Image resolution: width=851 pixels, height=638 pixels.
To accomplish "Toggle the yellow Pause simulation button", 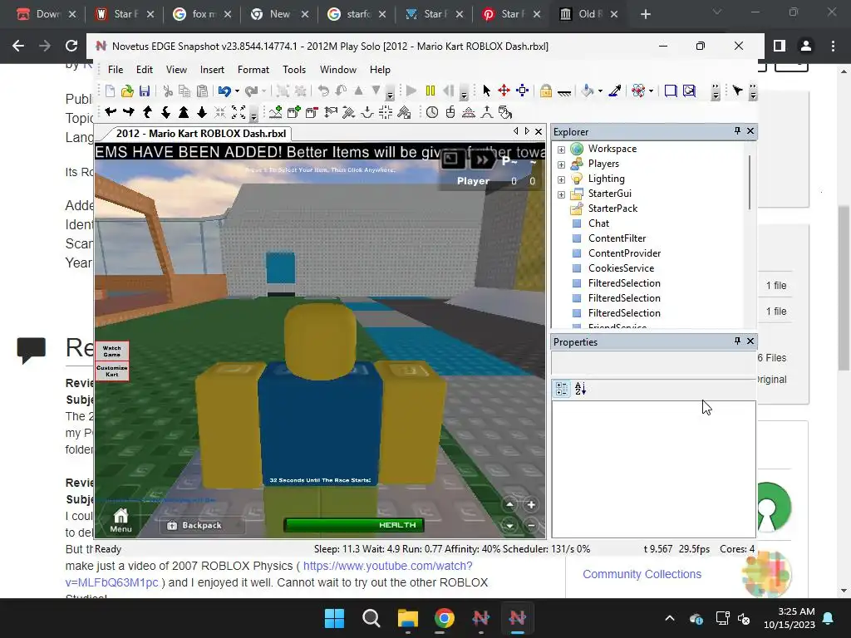I will point(430,91).
